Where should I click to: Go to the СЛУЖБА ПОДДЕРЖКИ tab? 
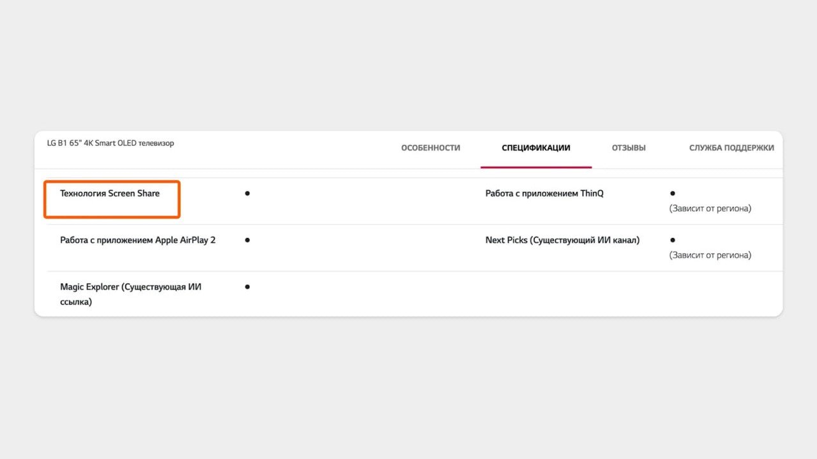point(731,148)
